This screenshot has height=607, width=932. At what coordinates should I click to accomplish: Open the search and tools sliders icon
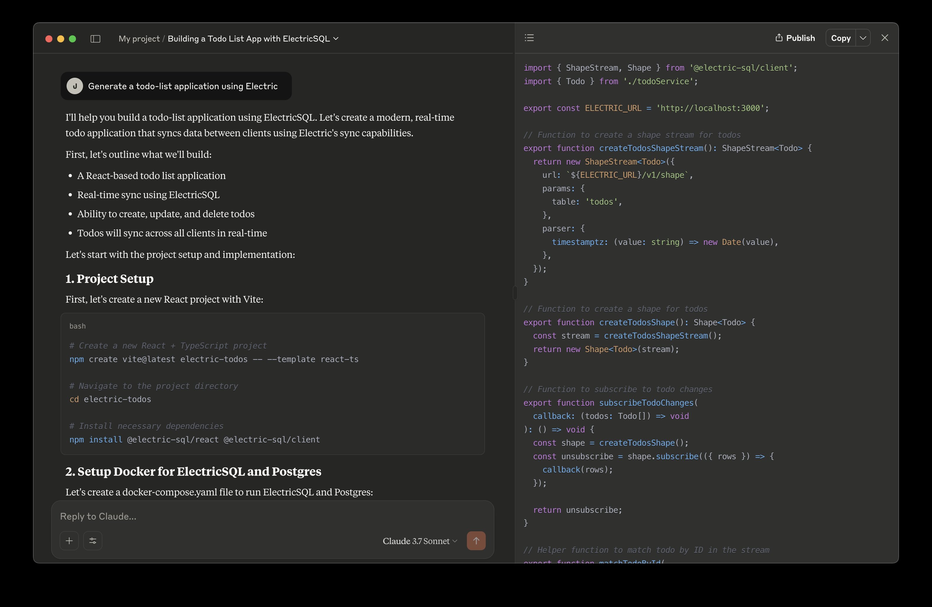(x=93, y=540)
